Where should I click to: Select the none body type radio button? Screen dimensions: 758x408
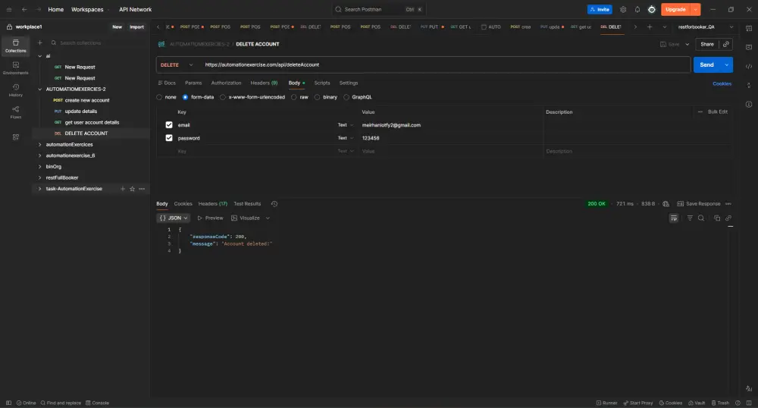[x=159, y=97]
